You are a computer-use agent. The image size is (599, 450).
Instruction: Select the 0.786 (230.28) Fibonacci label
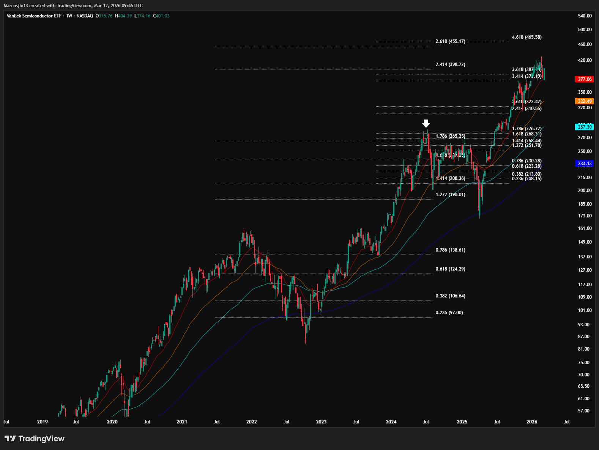[x=527, y=161]
